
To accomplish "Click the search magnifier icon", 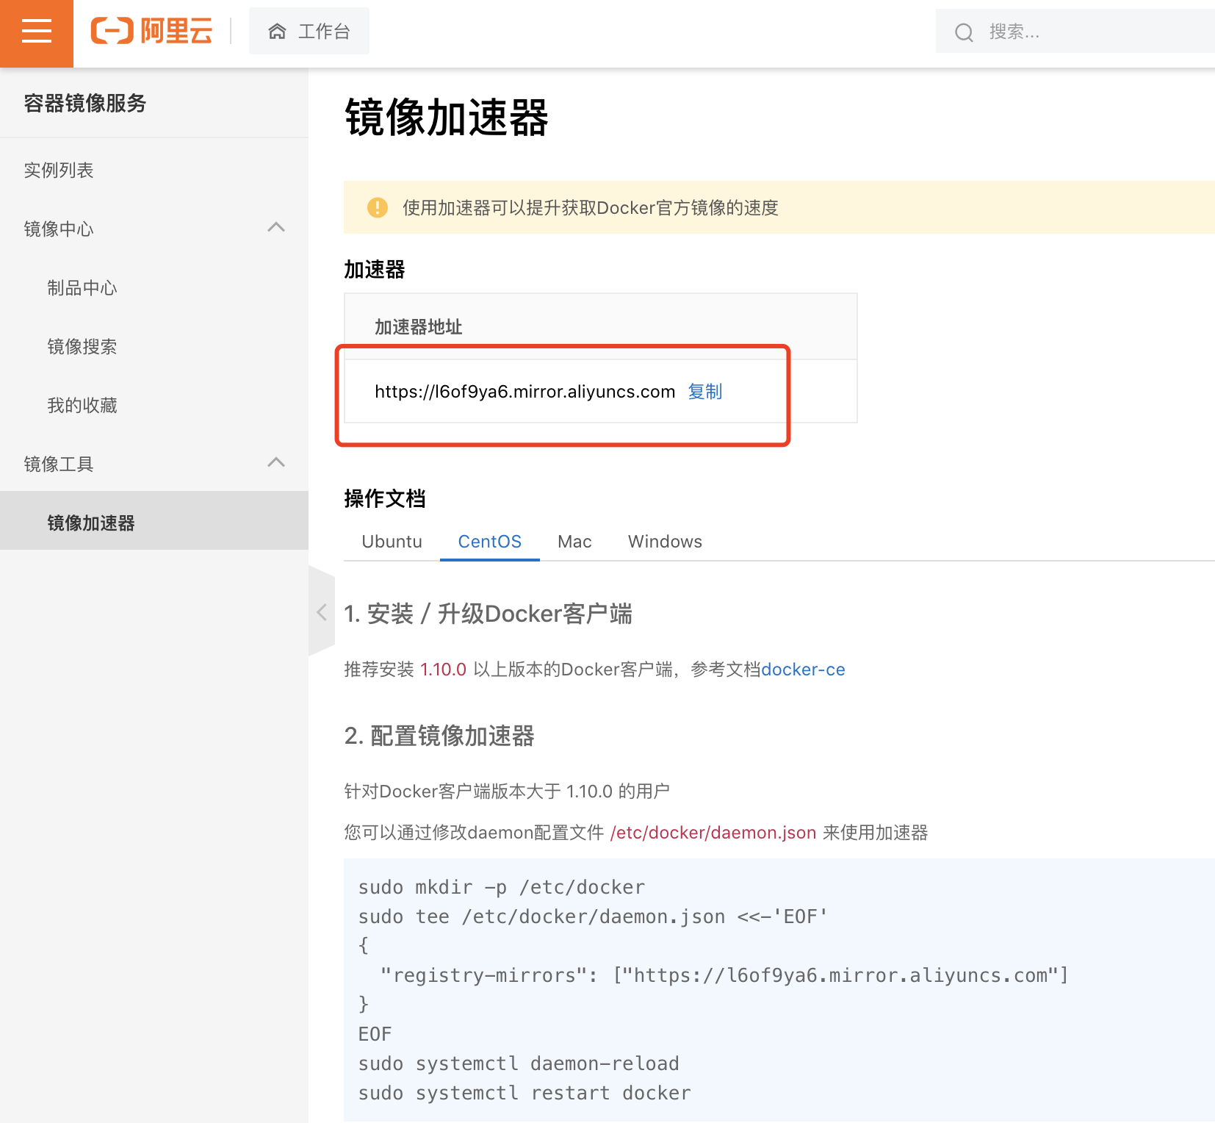I will point(964,32).
